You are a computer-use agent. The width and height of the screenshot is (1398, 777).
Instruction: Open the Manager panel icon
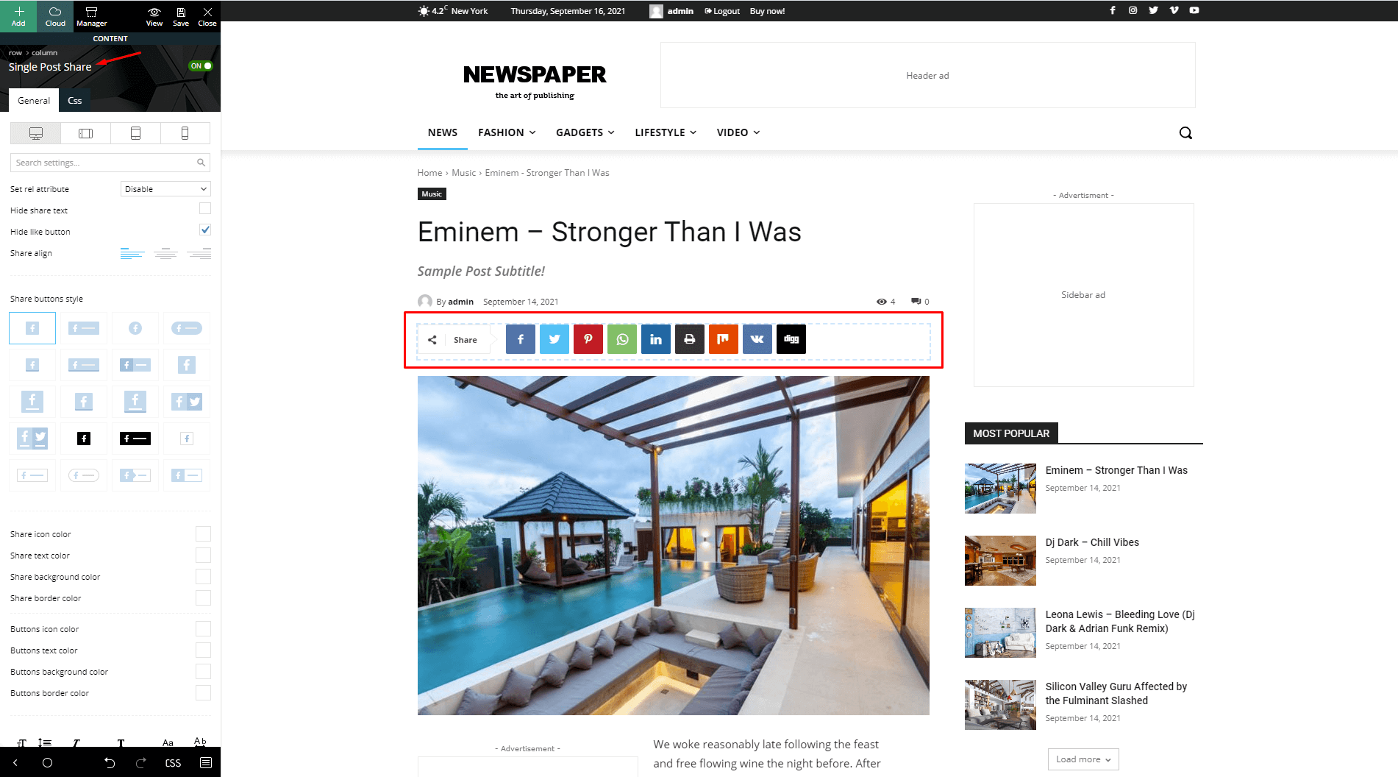pos(91,15)
